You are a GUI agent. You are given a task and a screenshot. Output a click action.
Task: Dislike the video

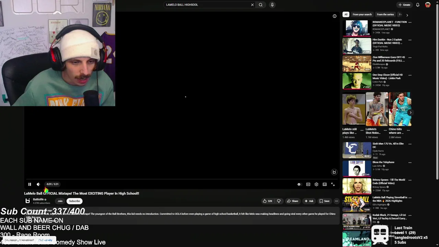278,201
